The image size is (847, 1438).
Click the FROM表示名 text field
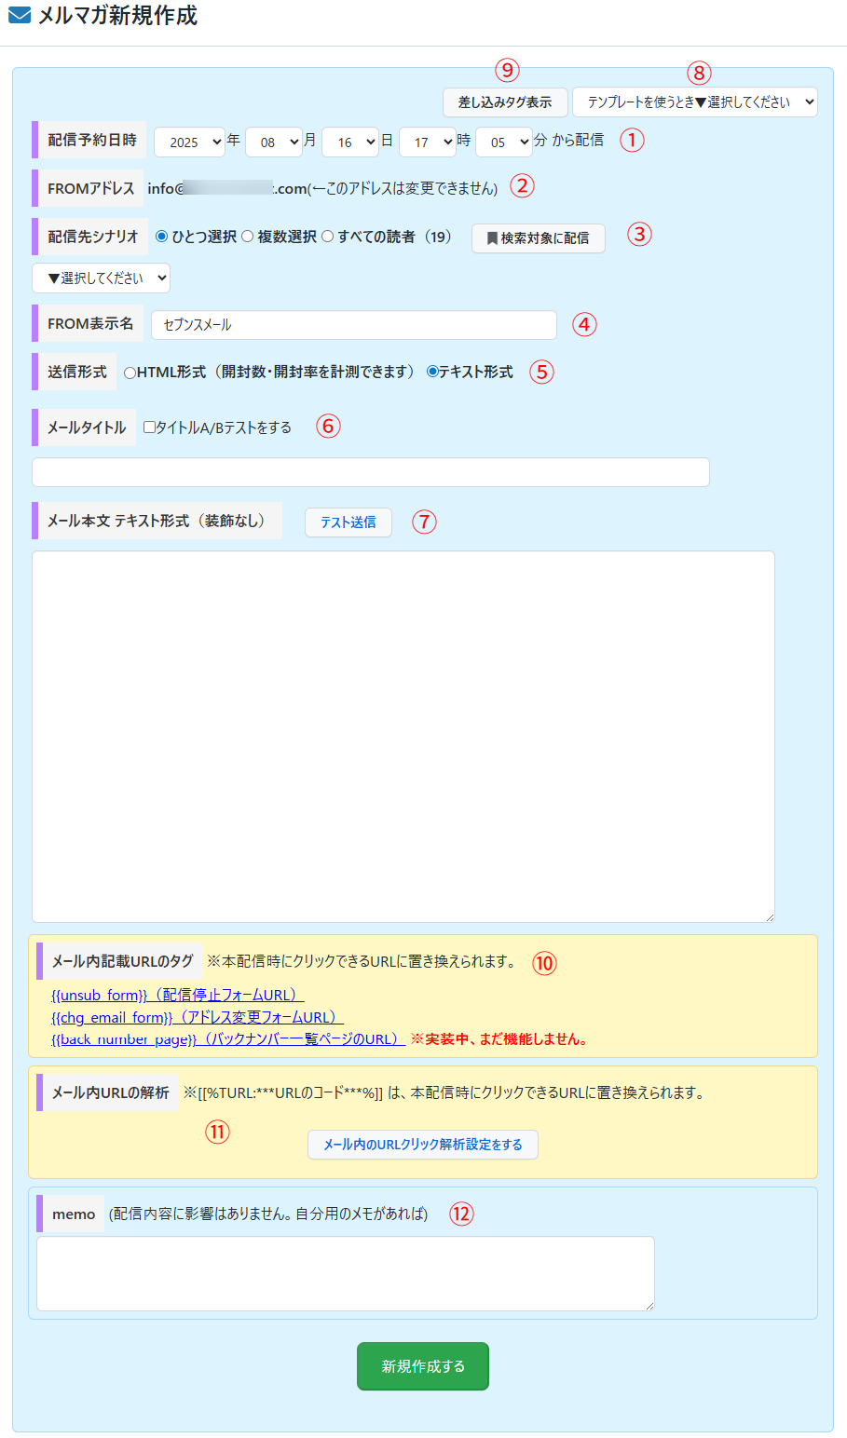click(353, 325)
